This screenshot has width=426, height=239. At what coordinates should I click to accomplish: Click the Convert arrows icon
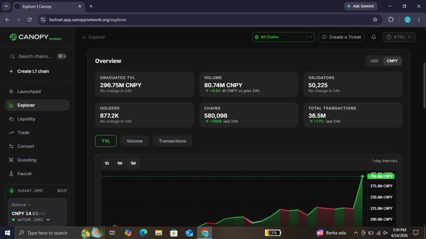click(11, 146)
